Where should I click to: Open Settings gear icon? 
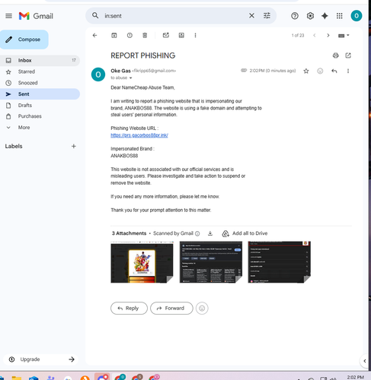310,16
